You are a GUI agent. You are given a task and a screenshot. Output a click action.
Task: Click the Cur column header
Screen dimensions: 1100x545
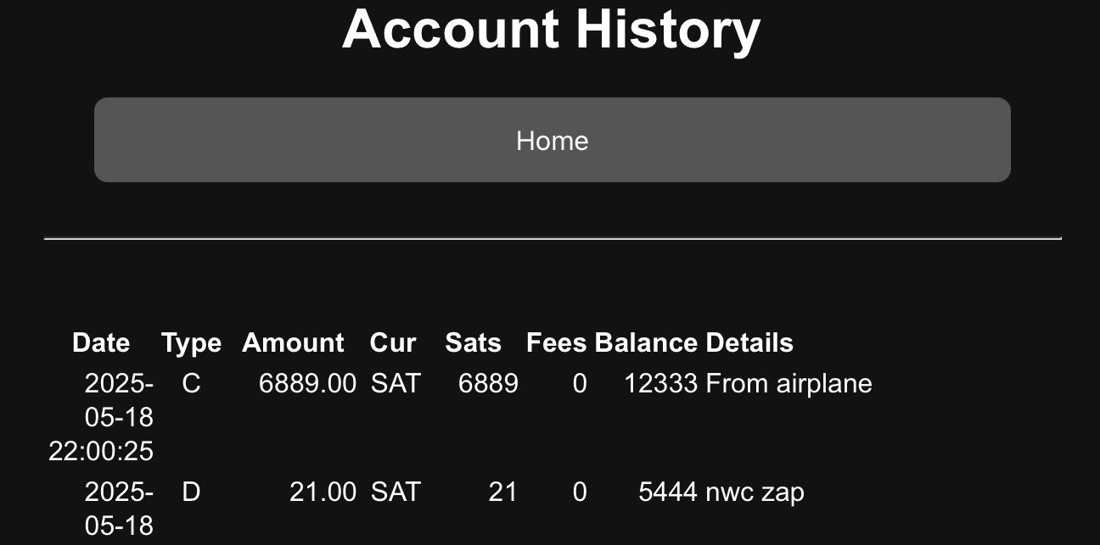click(x=393, y=342)
